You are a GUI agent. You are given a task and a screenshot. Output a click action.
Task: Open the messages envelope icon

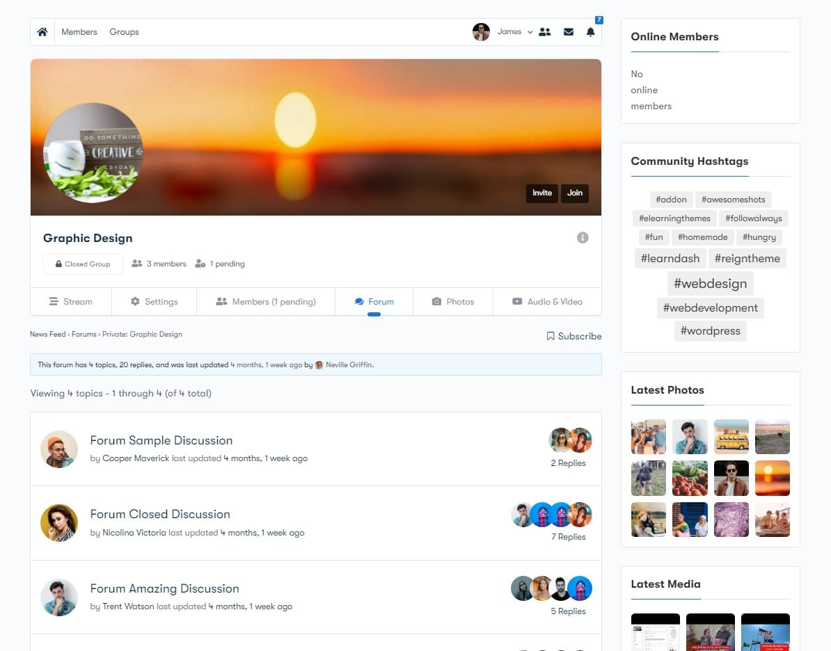(x=568, y=31)
